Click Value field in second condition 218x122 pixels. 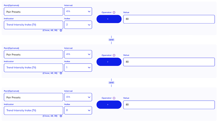169,62
